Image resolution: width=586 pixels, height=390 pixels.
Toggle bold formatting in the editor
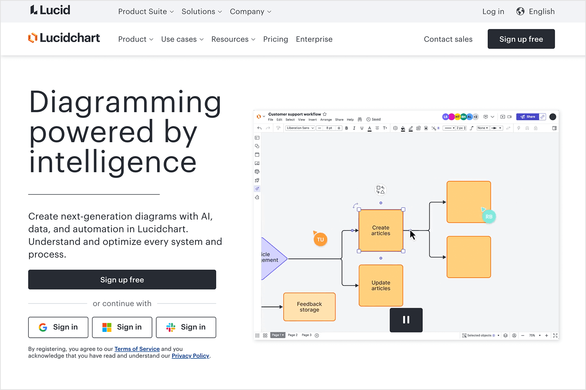coord(347,128)
